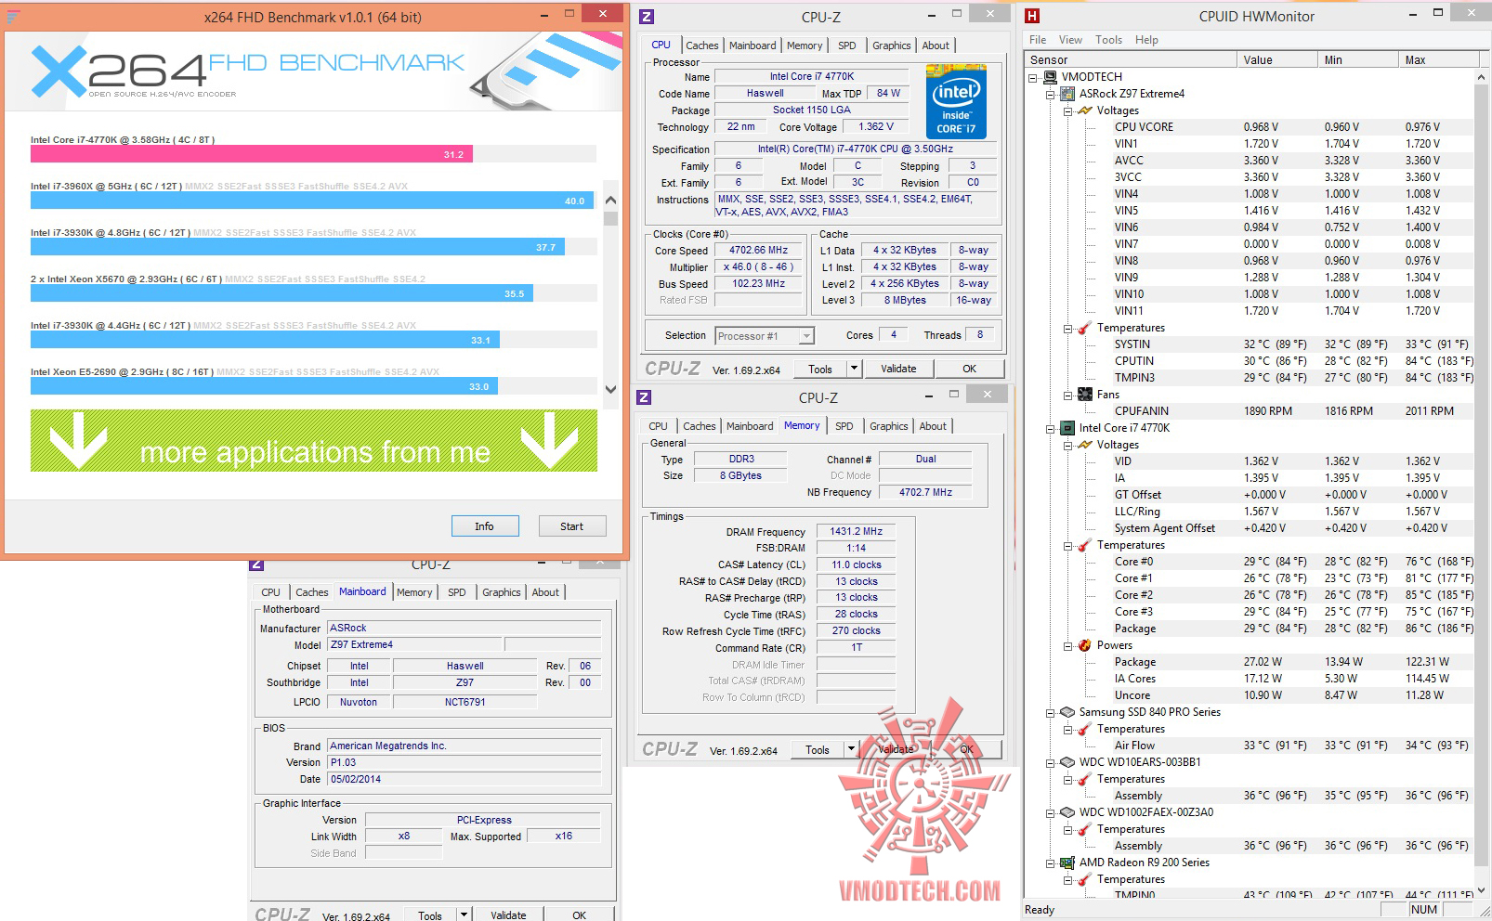Click the thermometer icon under WDC WD10EARS-003BB1
This screenshot has height=921, width=1492.
point(1085,779)
